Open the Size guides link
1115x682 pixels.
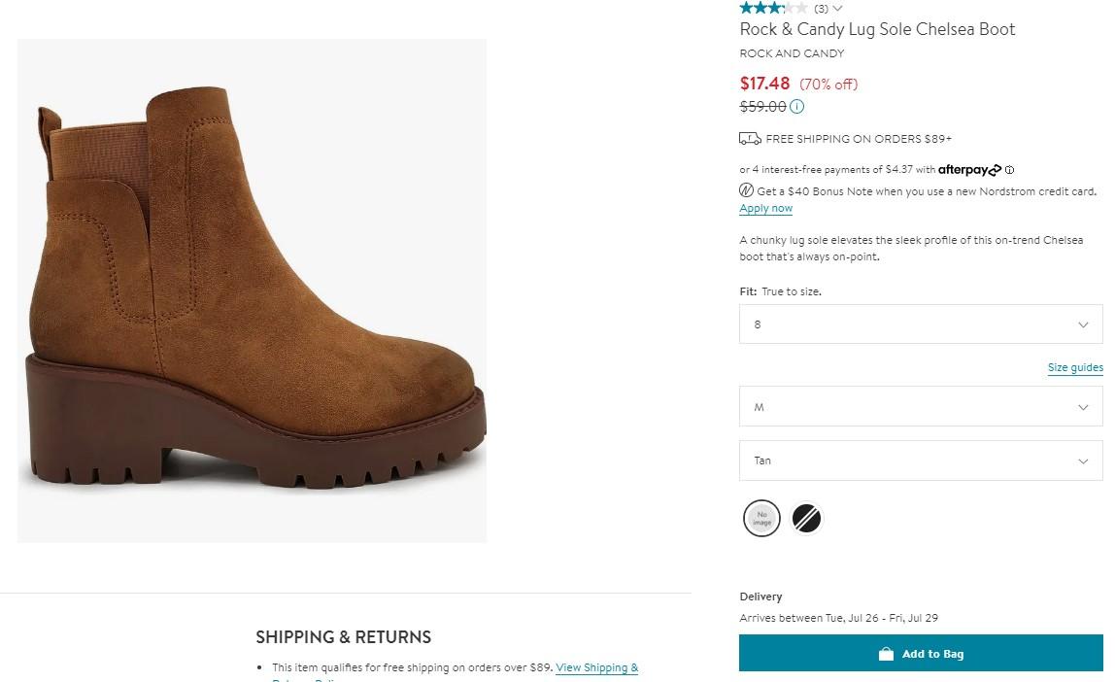(1075, 368)
